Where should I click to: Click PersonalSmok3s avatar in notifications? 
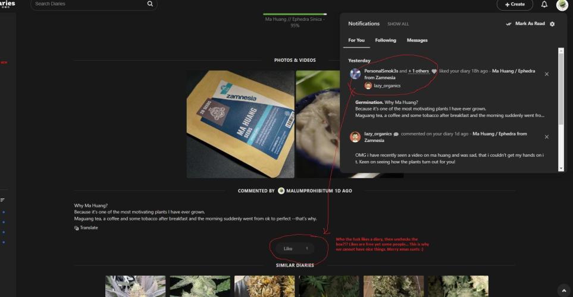[355, 74]
